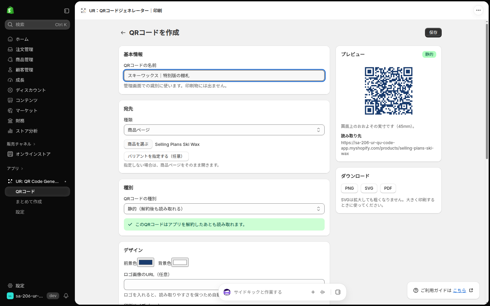The image size is (490, 306).
Task: Click the Shopify logo icon
Action: click(x=10, y=10)
